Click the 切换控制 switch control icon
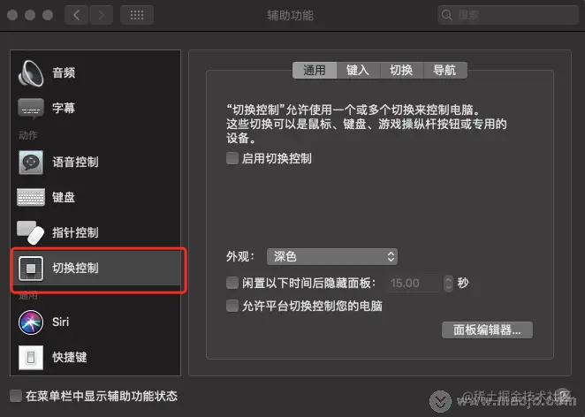Viewport: 585px width, 417px height. click(31, 268)
